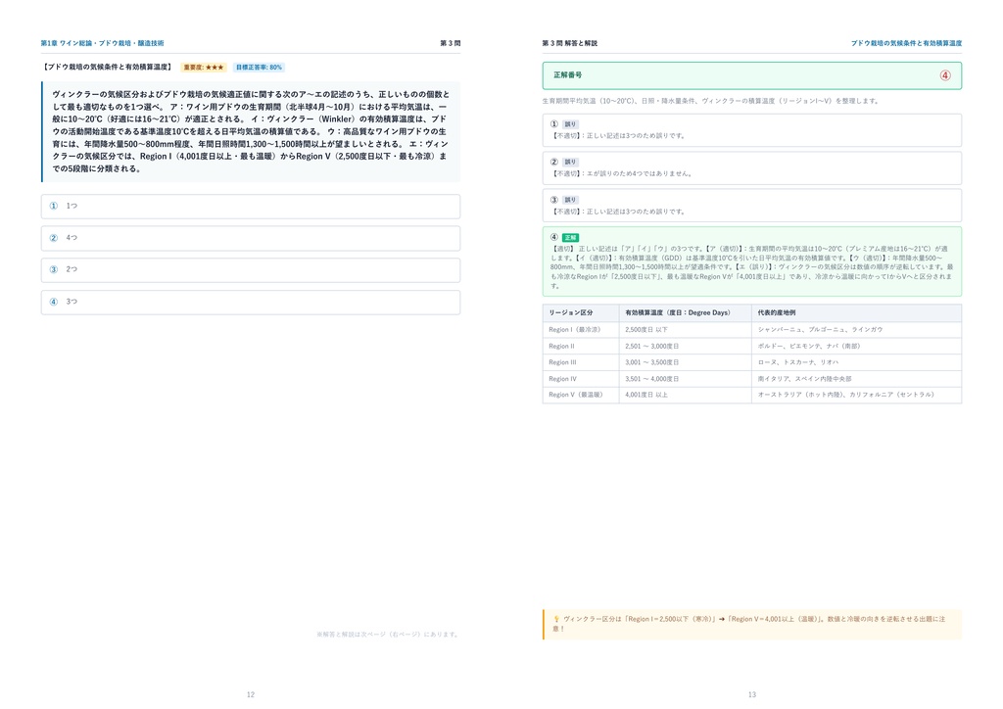Click the question body text block
This screenshot has width=1003, height=709.
click(251, 131)
